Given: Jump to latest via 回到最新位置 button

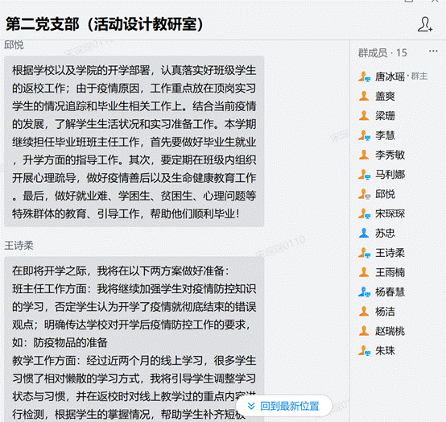Looking at the screenshot, I should tap(284, 406).
